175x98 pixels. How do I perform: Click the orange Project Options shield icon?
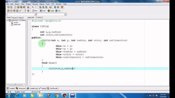click(x=62, y=7)
